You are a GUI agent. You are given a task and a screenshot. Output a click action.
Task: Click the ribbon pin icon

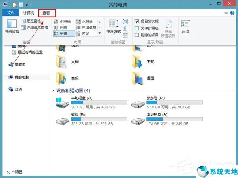point(226,13)
